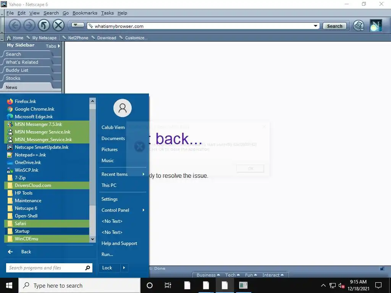Launch Netscape SmartUpdate.lnk
The image size is (391, 293).
point(47,147)
